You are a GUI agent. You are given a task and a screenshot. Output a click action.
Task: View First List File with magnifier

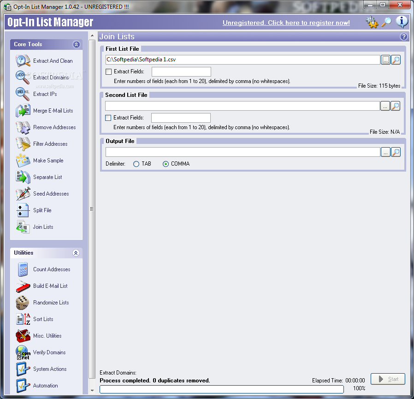click(x=396, y=60)
